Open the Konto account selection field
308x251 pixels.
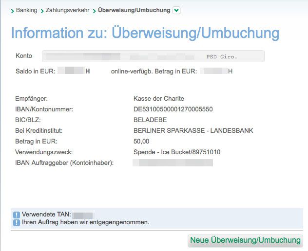(x=153, y=56)
